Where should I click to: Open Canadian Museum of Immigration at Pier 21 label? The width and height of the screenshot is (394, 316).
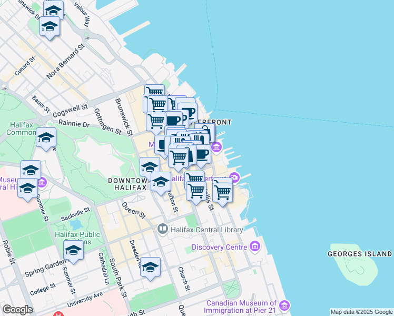(x=240, y=307)
